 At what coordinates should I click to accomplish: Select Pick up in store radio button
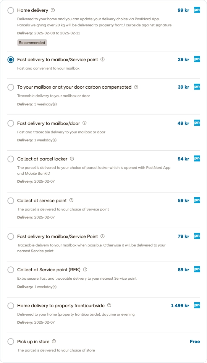11,342
